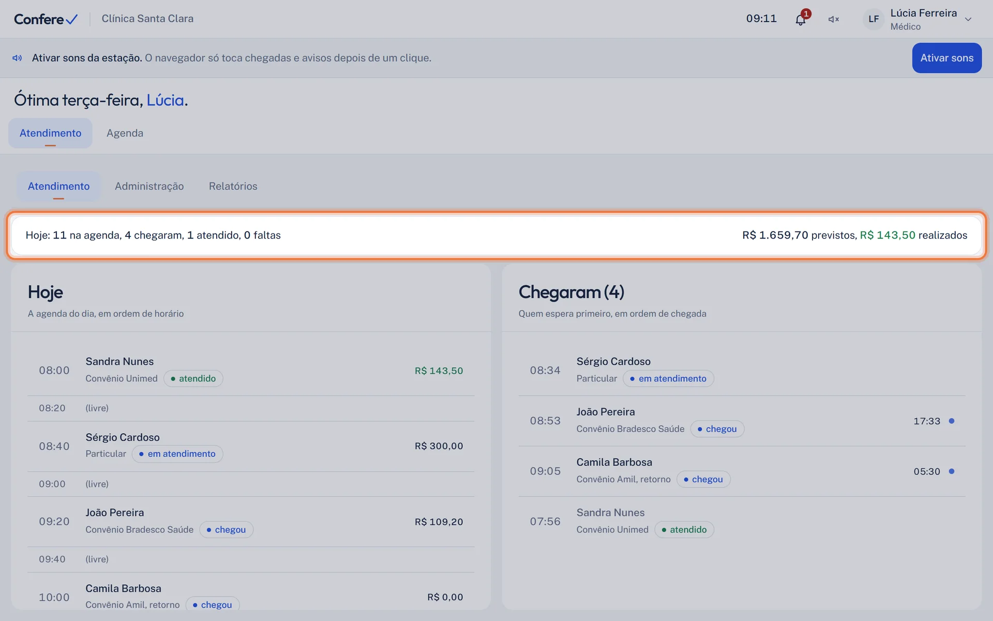Click R$ 1.659,70 previstos in summary bar
This screenshot has height=621, width=993.
pos(799,235)
